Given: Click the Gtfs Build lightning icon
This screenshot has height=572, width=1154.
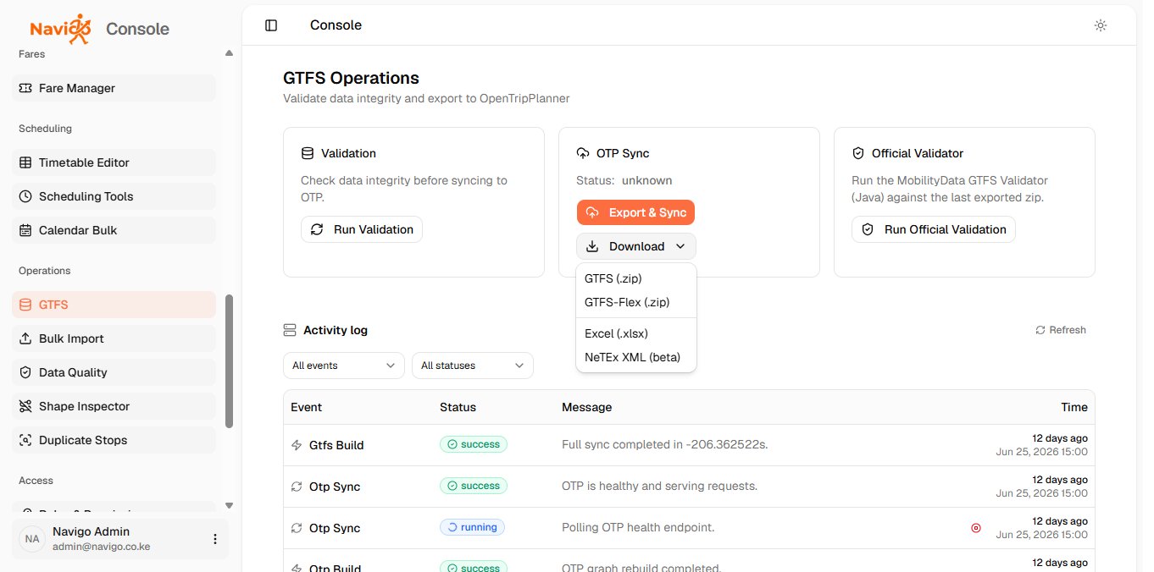Looking at the screenshot, I should pos(297,445).
